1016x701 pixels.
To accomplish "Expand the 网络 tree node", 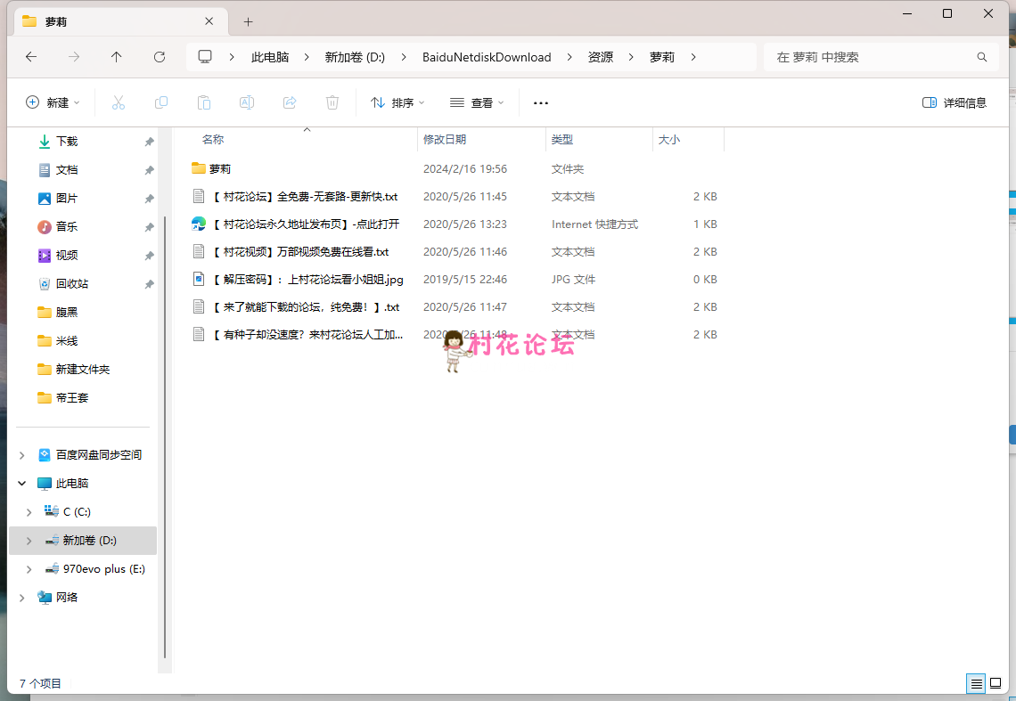I will tap(22, 598).
